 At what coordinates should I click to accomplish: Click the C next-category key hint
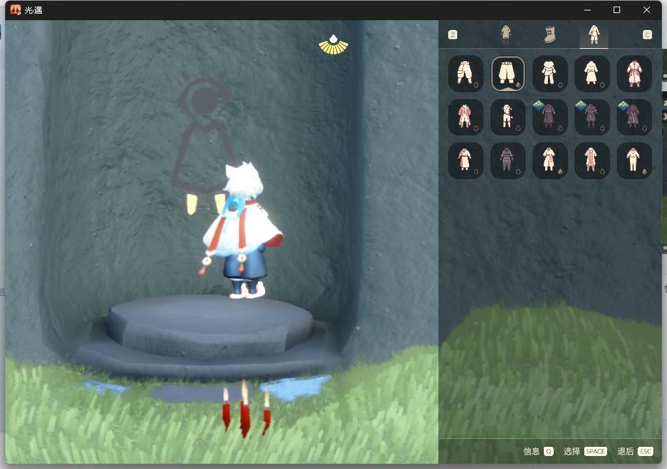(647, 35)
